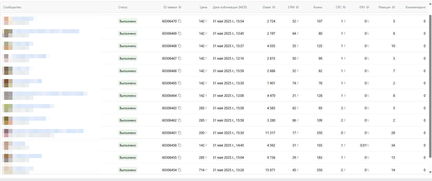Copy request ID 60306468

179,46
